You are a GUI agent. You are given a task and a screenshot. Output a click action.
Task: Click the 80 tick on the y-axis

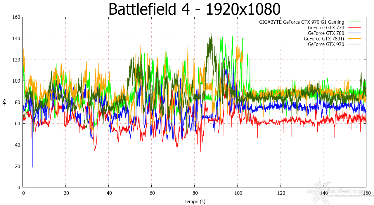pyautogui.click(x=18, y=102)
